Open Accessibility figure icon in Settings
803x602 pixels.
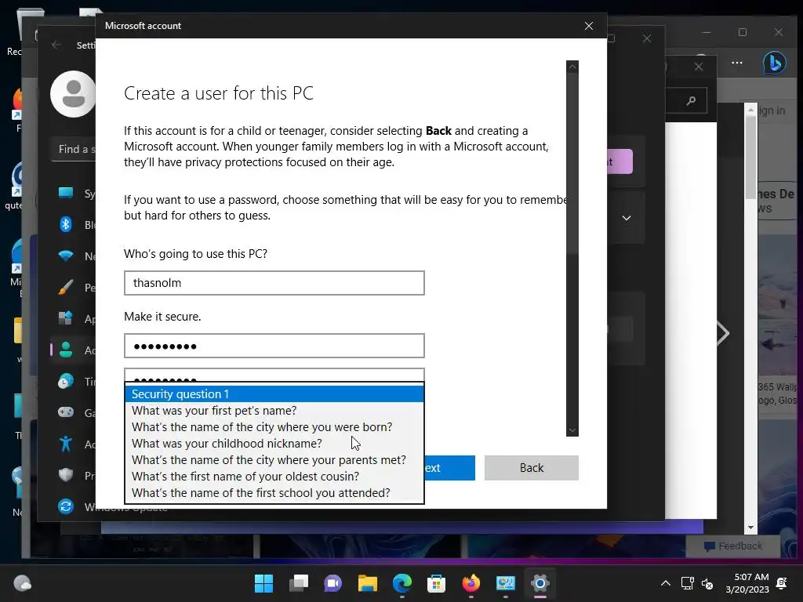pyautogui.click(x=66, y=444)
